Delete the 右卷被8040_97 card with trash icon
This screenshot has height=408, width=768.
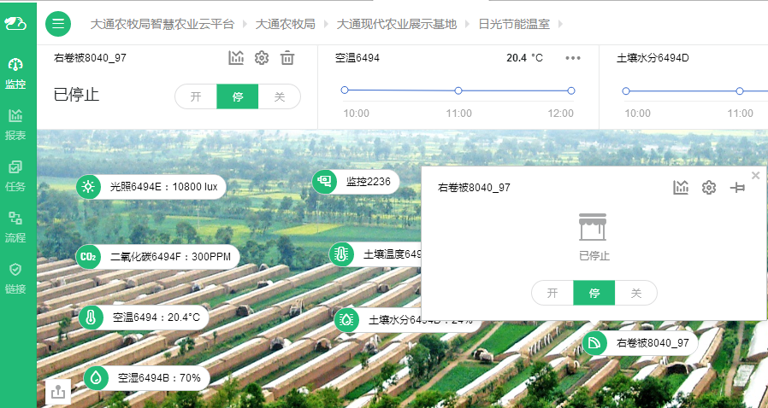pyautogui.click(x=287, y=58)
